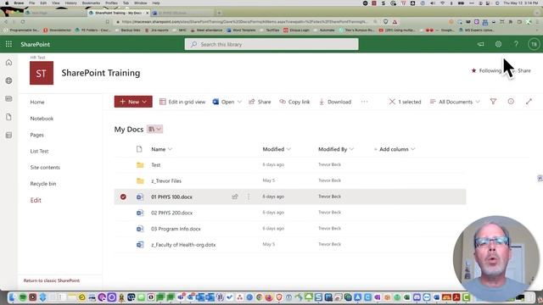Click the folder icon of the Test folder
The height and width of the screenshot is (305, 543).
(140, 165)
